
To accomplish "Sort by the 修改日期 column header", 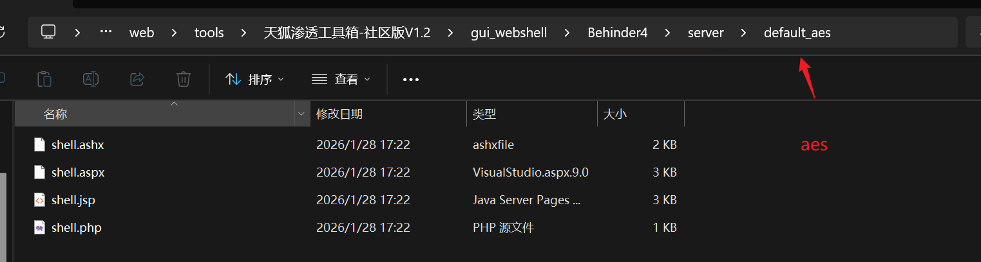I will point(388,114).
